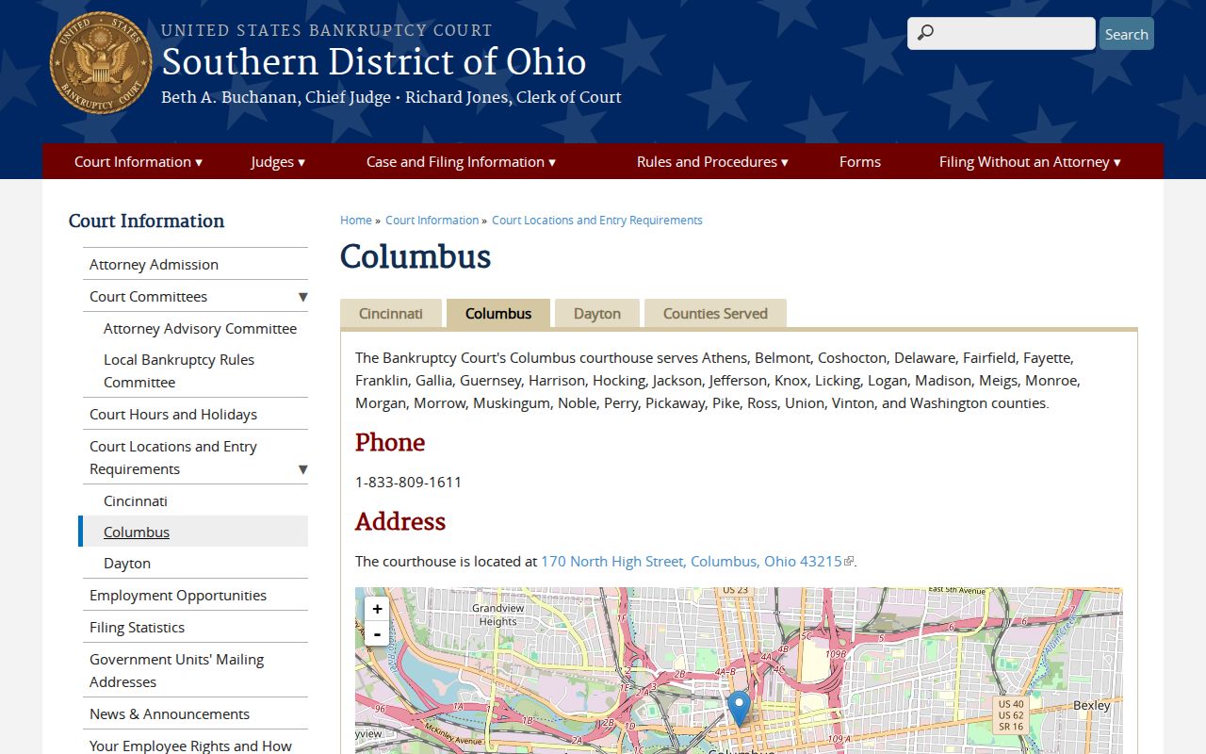Open the Counties Served tab
The image size is (1206, 754).
[x=715, y=314]
